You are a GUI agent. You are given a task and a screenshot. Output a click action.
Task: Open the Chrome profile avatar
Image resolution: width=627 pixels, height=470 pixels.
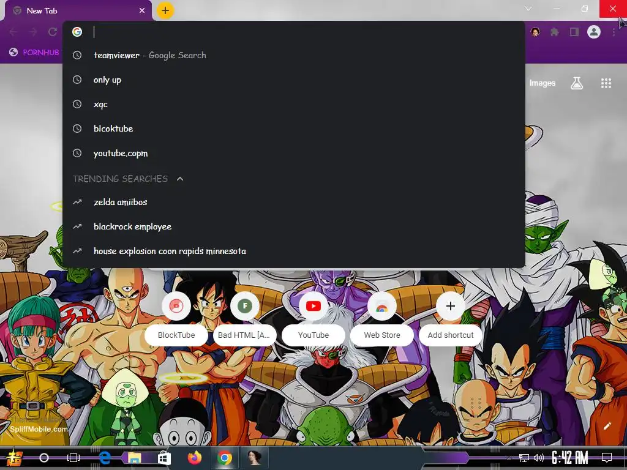[x=594, y=32]
